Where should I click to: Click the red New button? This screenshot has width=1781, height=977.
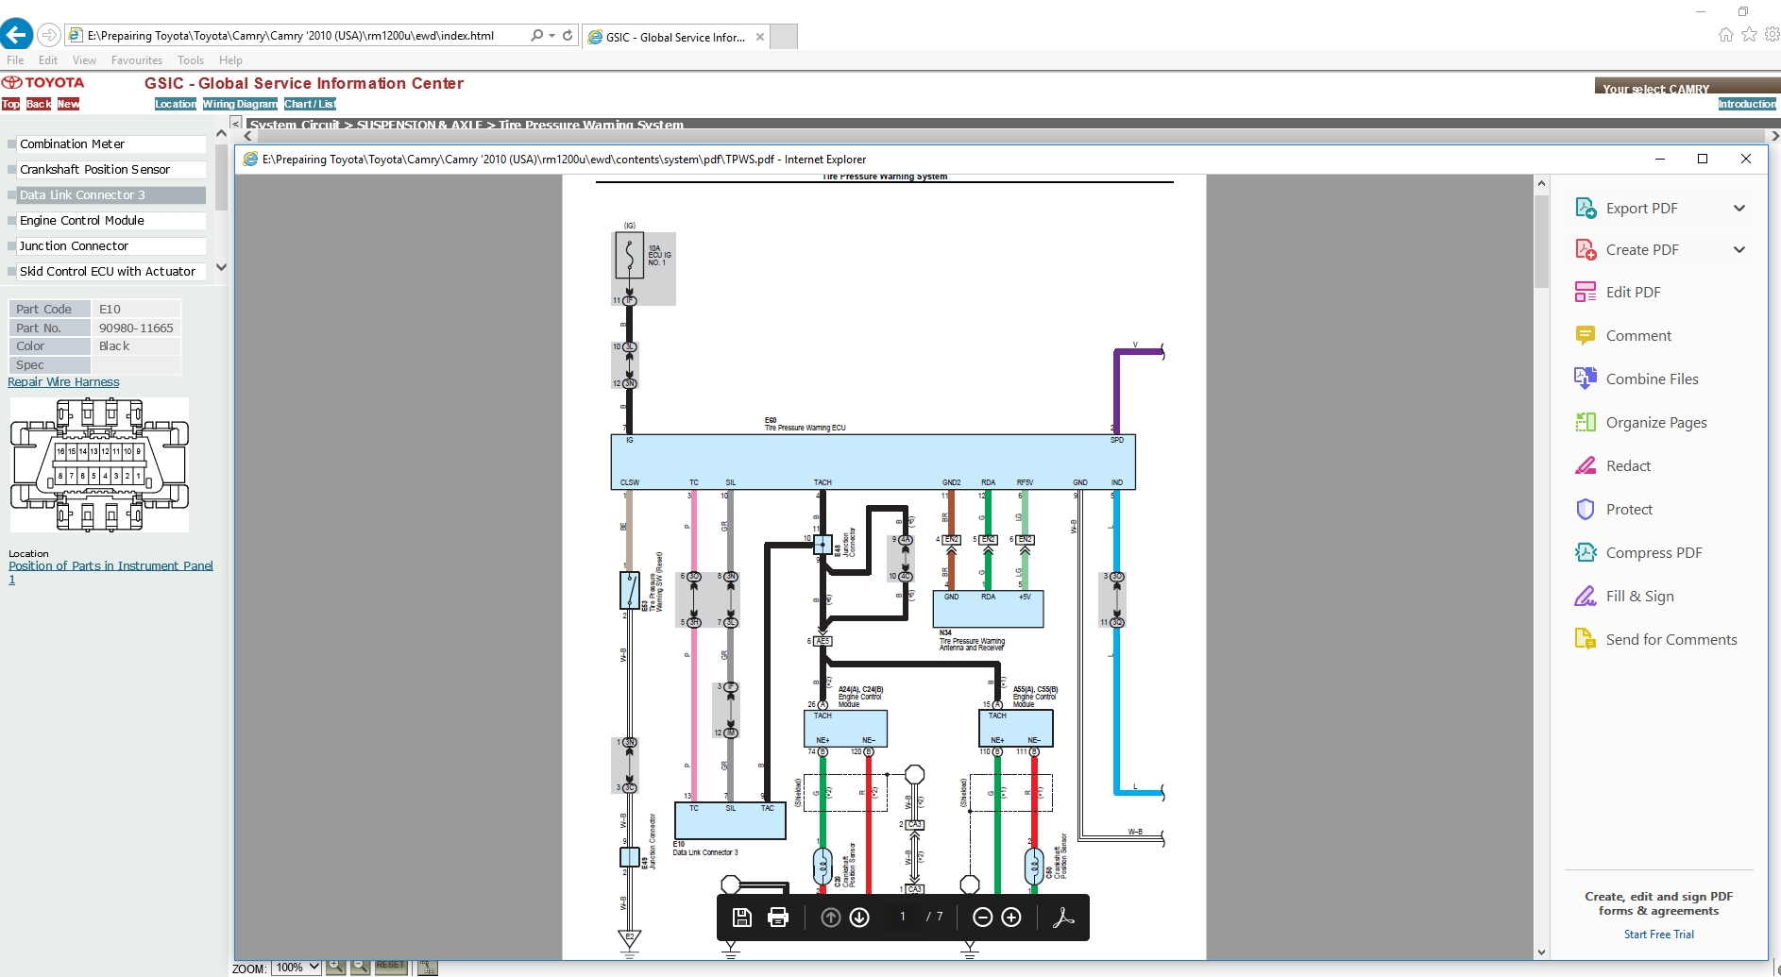coord(68,104)
